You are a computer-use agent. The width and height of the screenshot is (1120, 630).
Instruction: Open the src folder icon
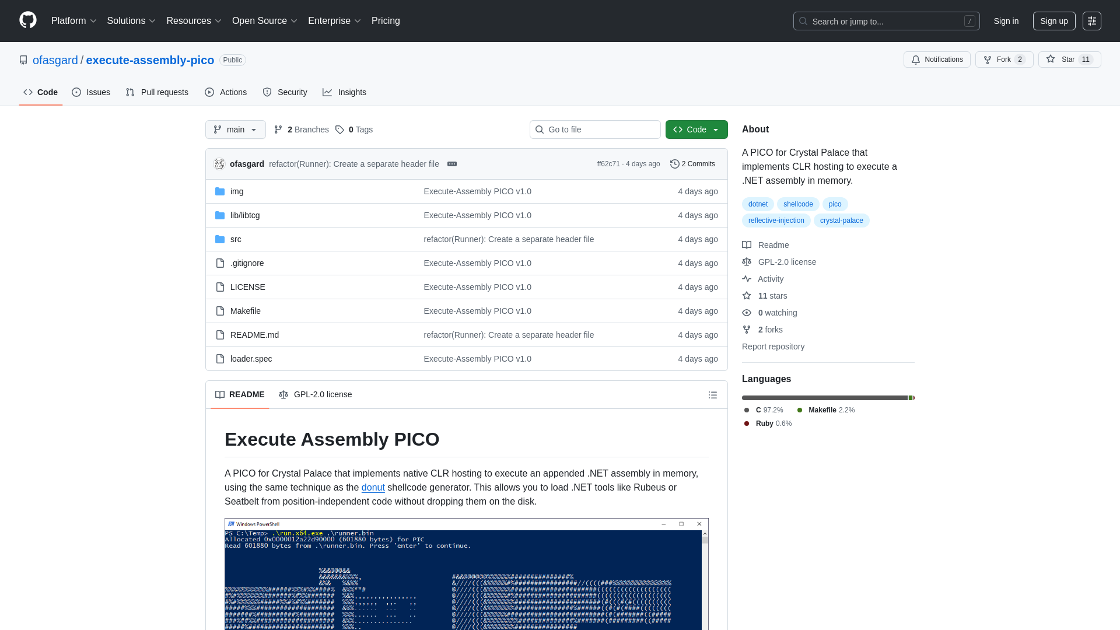tap(220, 239)
